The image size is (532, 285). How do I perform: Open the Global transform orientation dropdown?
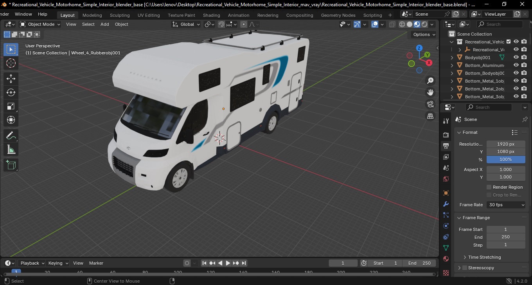tap(186, 24)
